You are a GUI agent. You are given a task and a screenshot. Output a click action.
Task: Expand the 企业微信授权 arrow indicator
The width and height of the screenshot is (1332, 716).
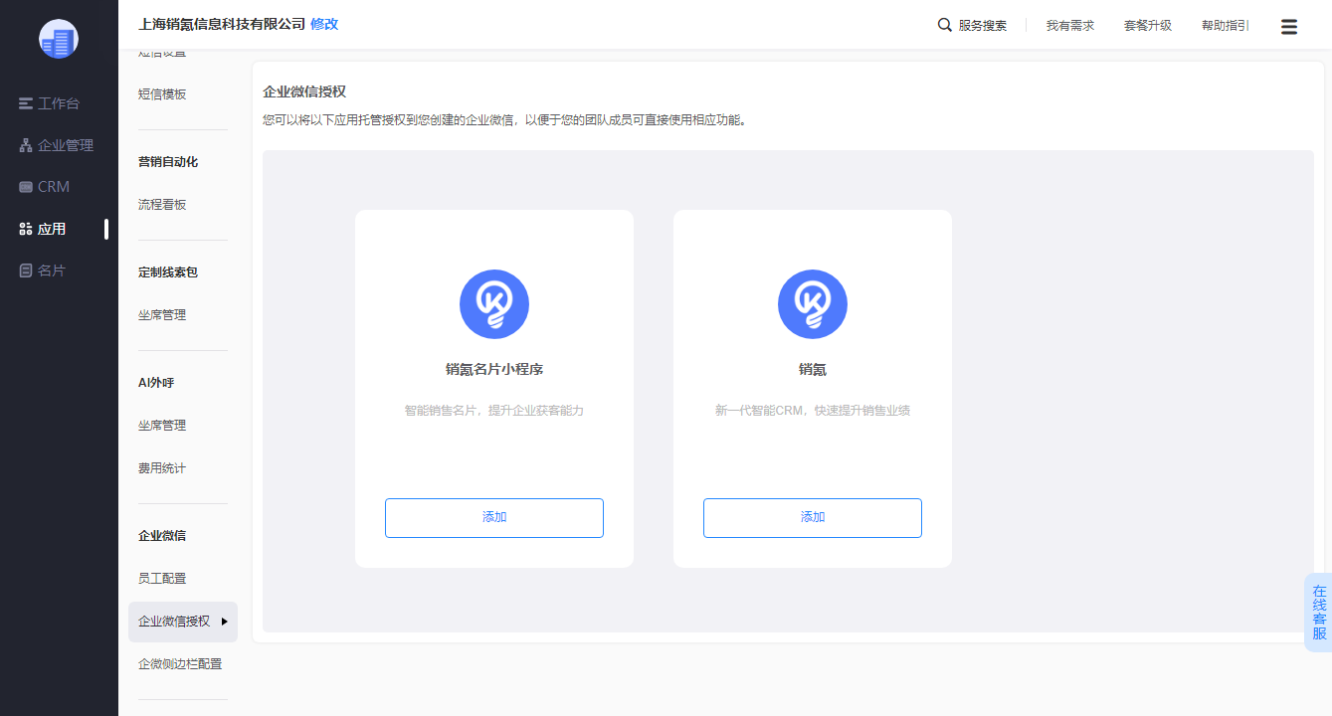[x=225, y=622]
